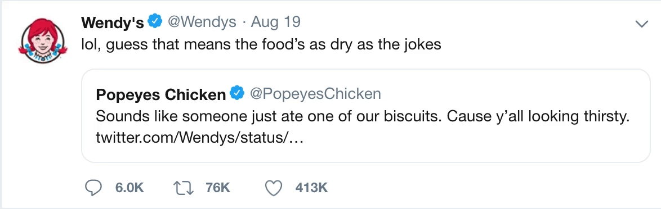This screenshot has height=209, width=661.
Task: Click the Popeyes Chicken verified badge
Action: pos(238,93)
